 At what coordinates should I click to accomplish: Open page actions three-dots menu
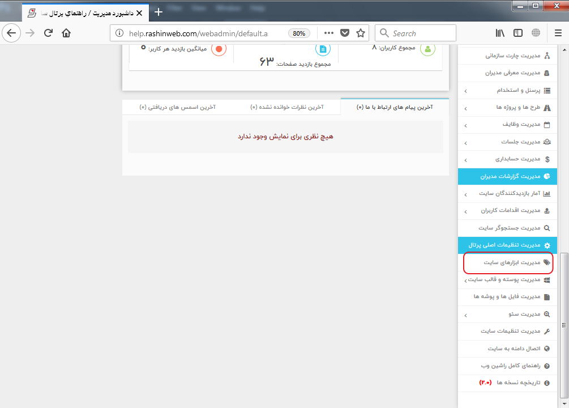pos(329,33)
